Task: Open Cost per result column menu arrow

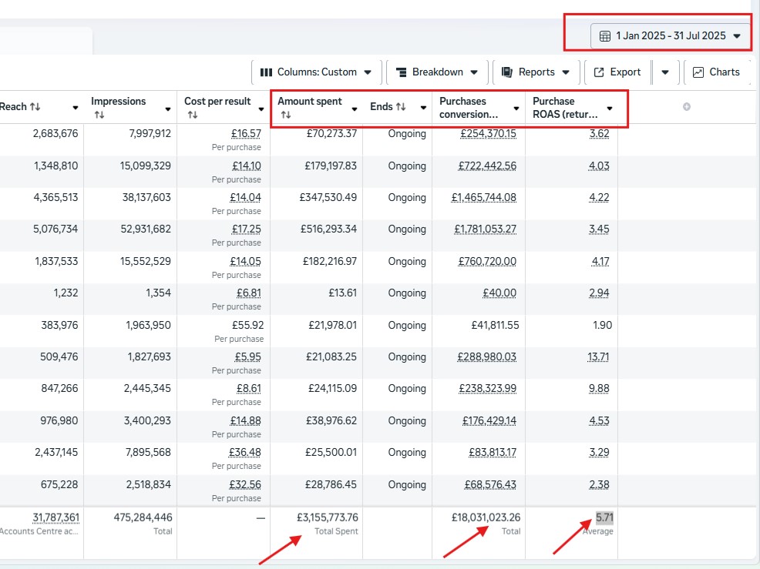Action: [261, 109]
